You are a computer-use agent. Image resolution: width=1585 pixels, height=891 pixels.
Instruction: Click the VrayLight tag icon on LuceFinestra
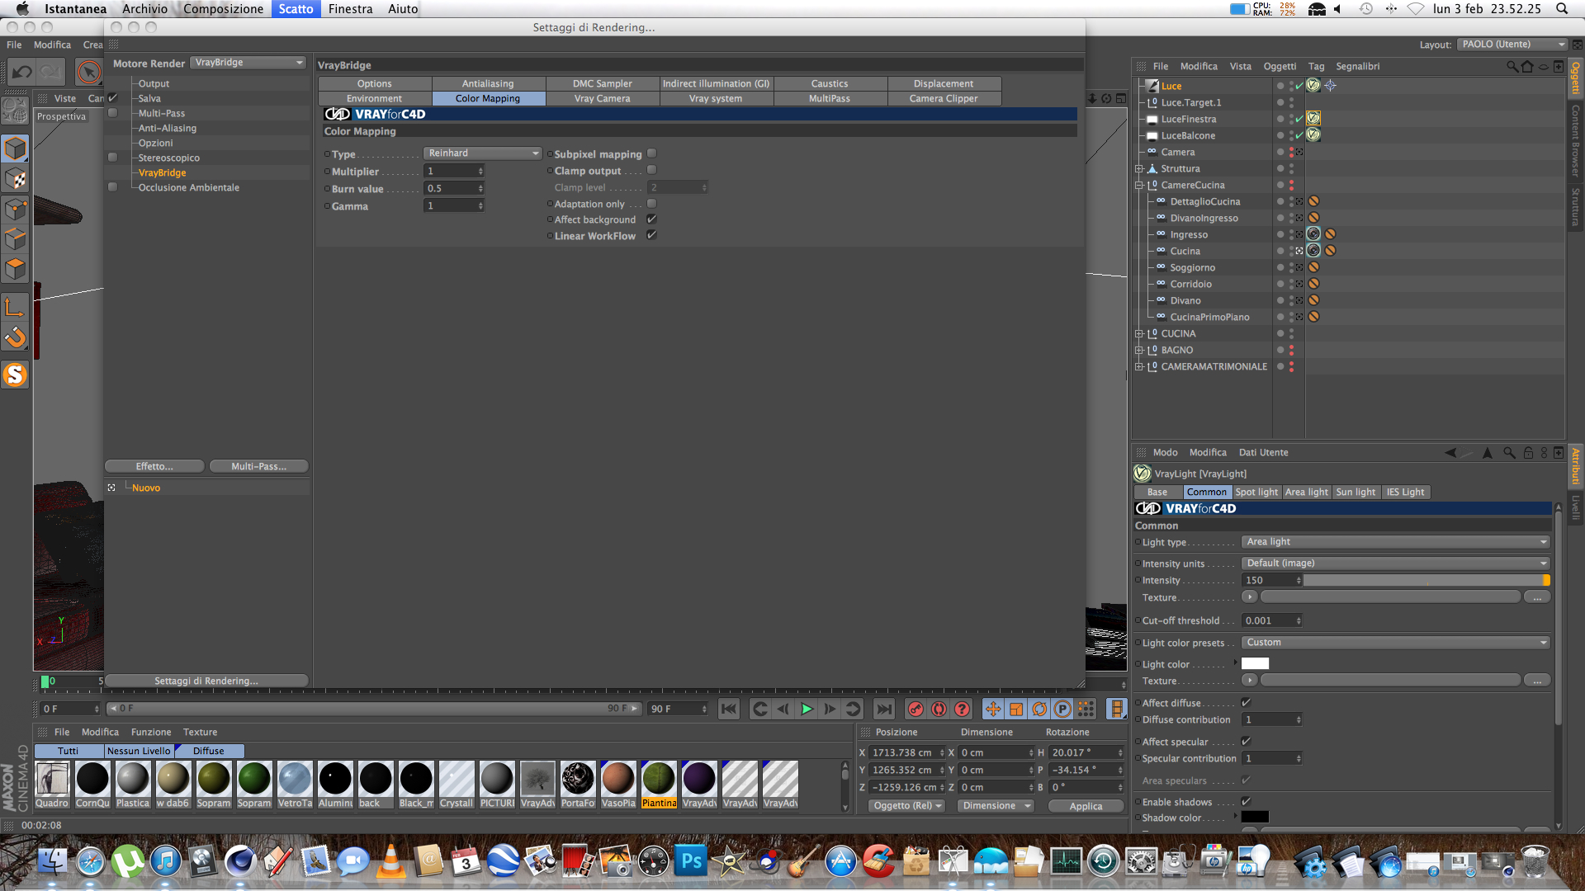click(x=1313, y=119)
